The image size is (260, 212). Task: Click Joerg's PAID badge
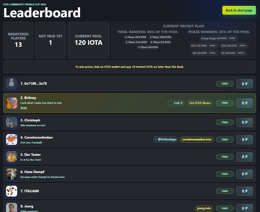click(225, 208)
